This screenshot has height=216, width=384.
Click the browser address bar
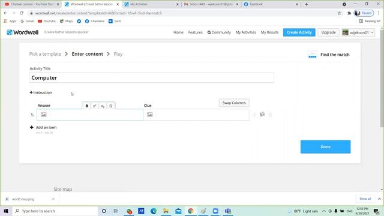pyautogui.click(x=181, y=13)
